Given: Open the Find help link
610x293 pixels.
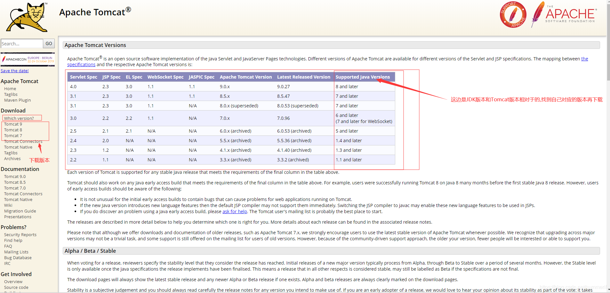Looking at the screenshot, I should click(x=13, y=241).
